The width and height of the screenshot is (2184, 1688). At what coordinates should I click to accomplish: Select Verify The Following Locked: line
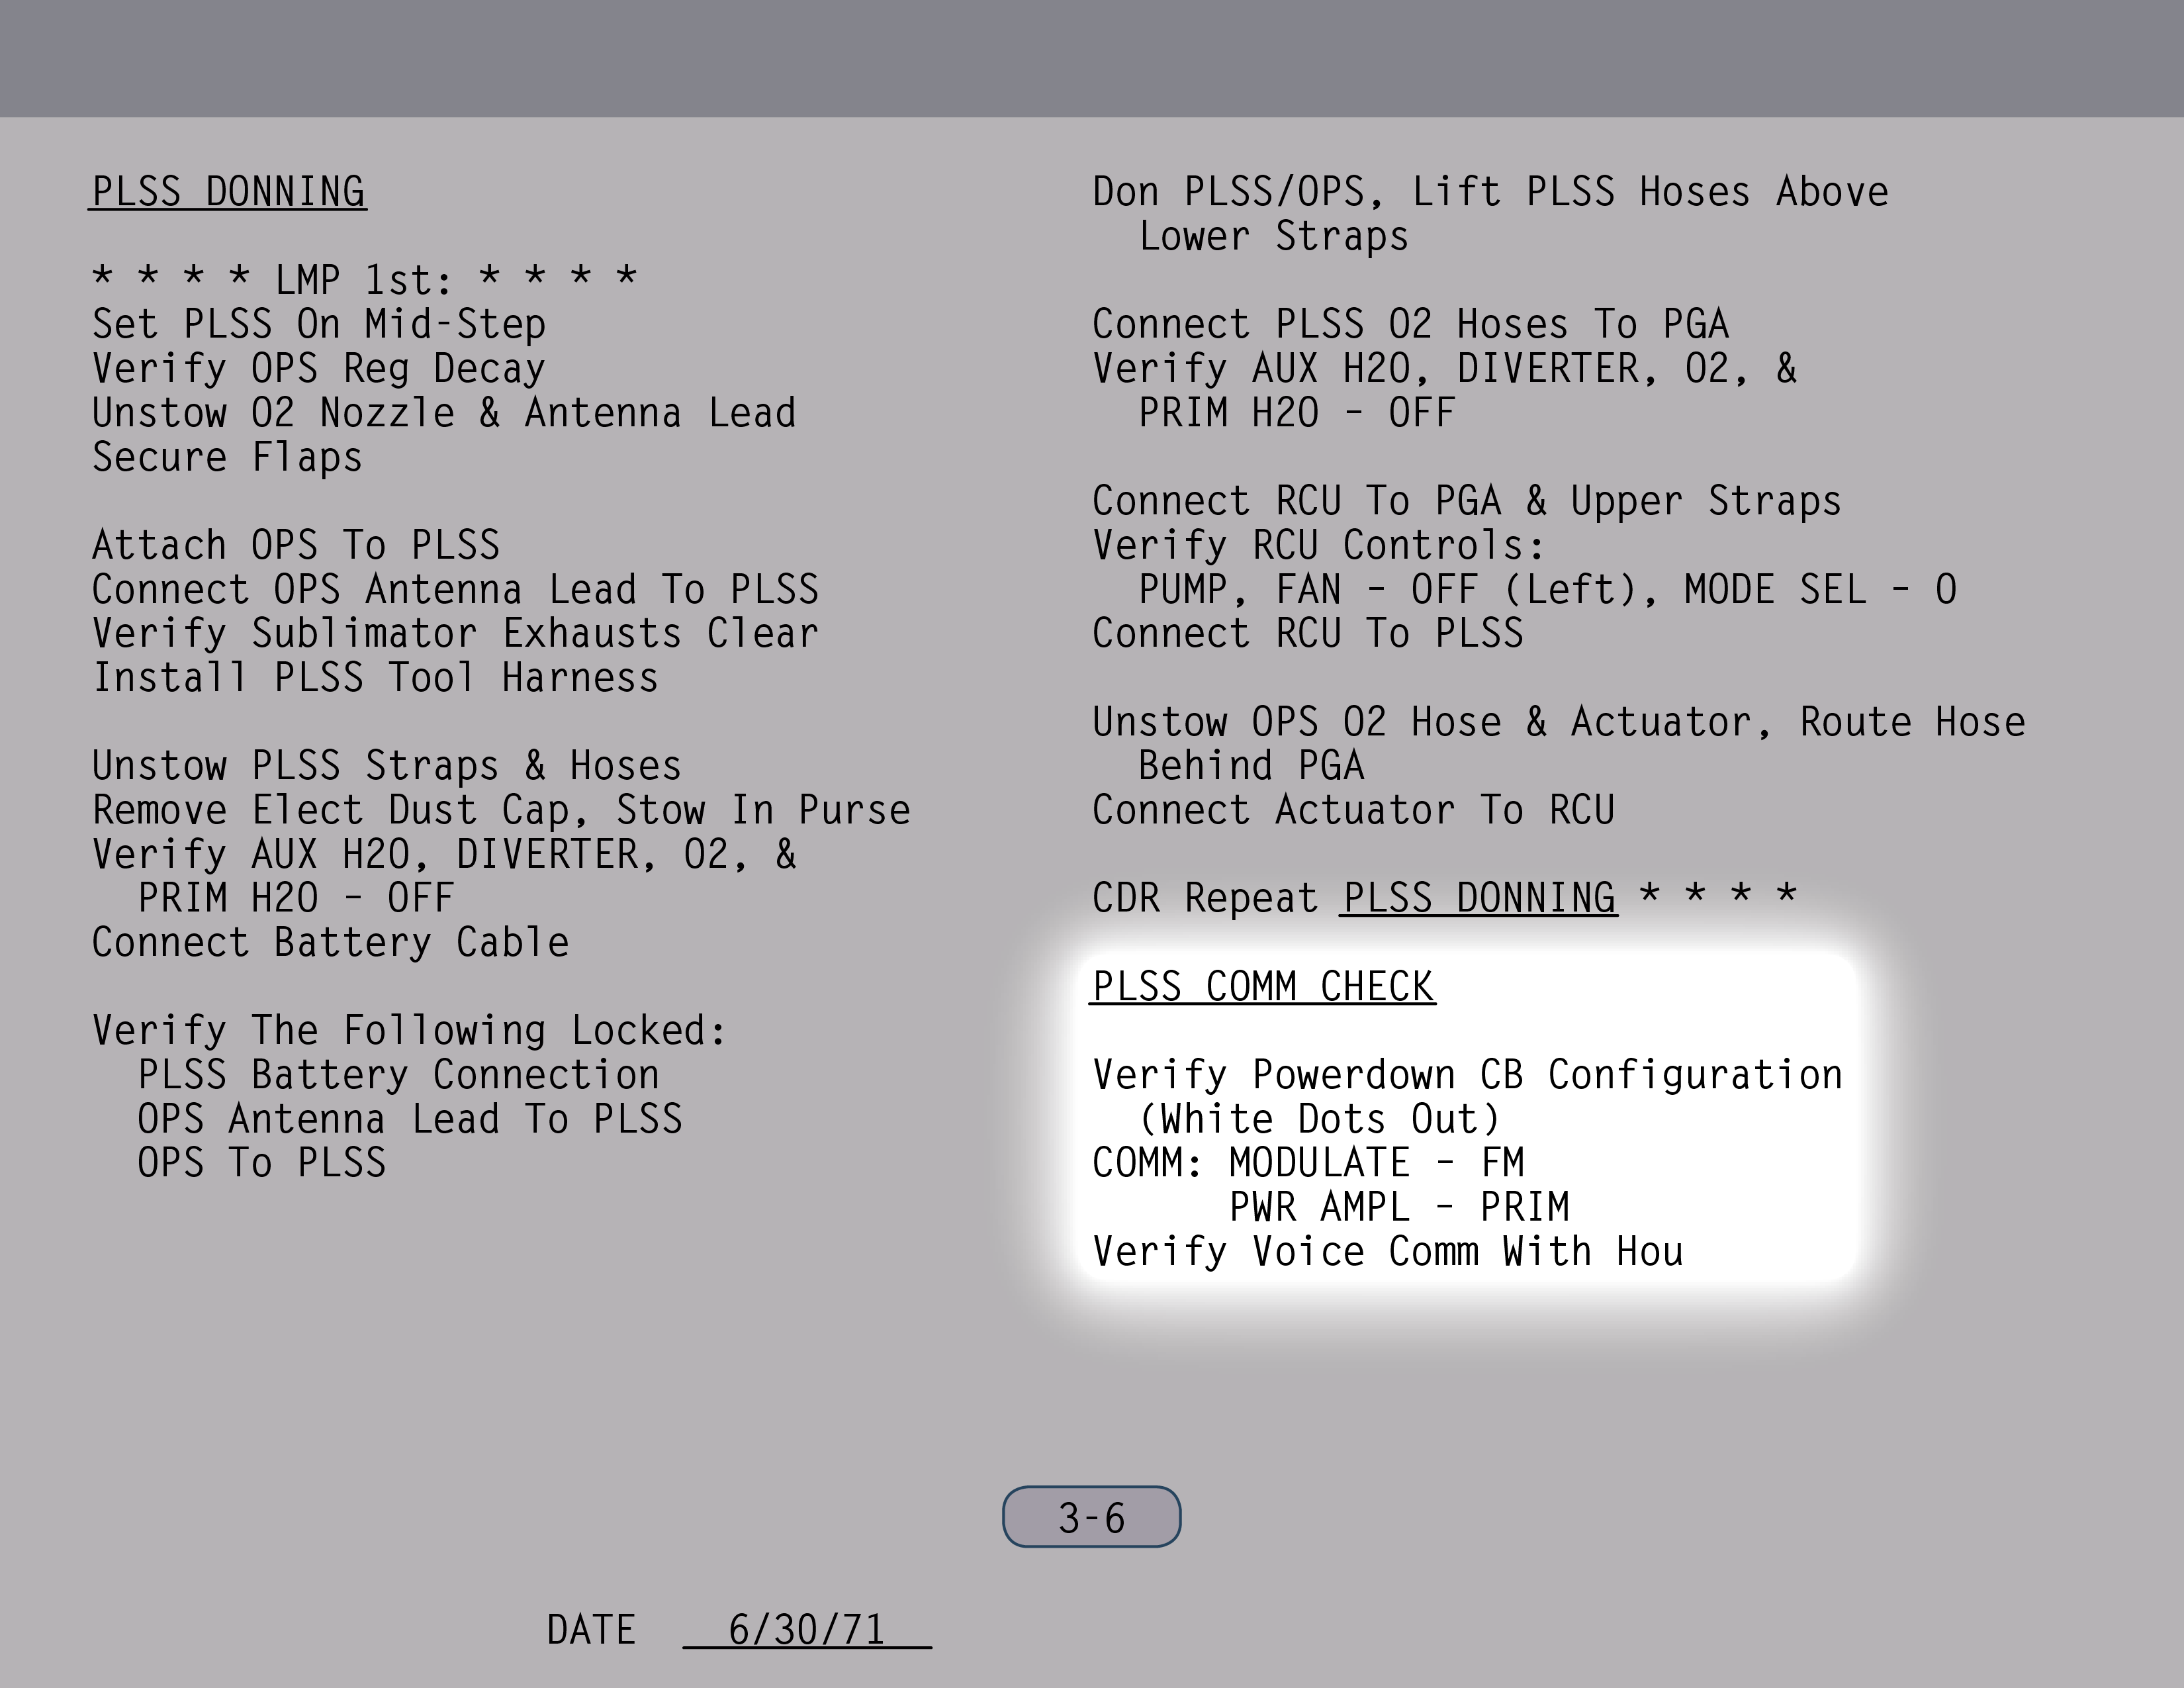coord(409,1031)
